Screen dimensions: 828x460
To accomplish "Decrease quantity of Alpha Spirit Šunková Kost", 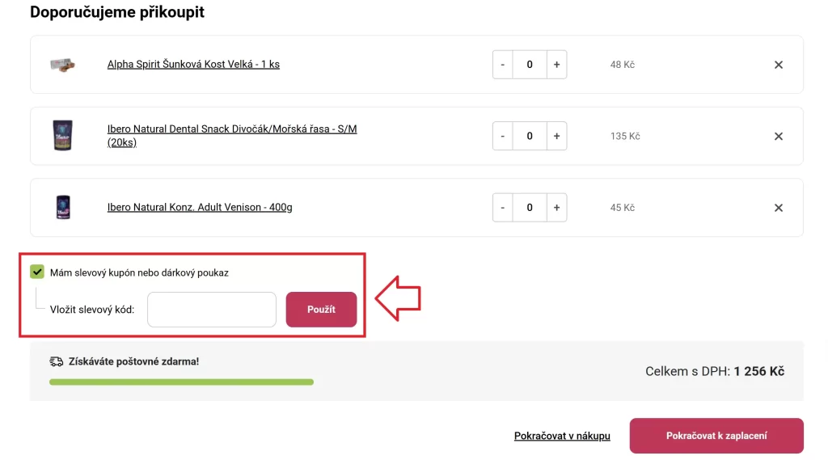I will coord(503,65).
